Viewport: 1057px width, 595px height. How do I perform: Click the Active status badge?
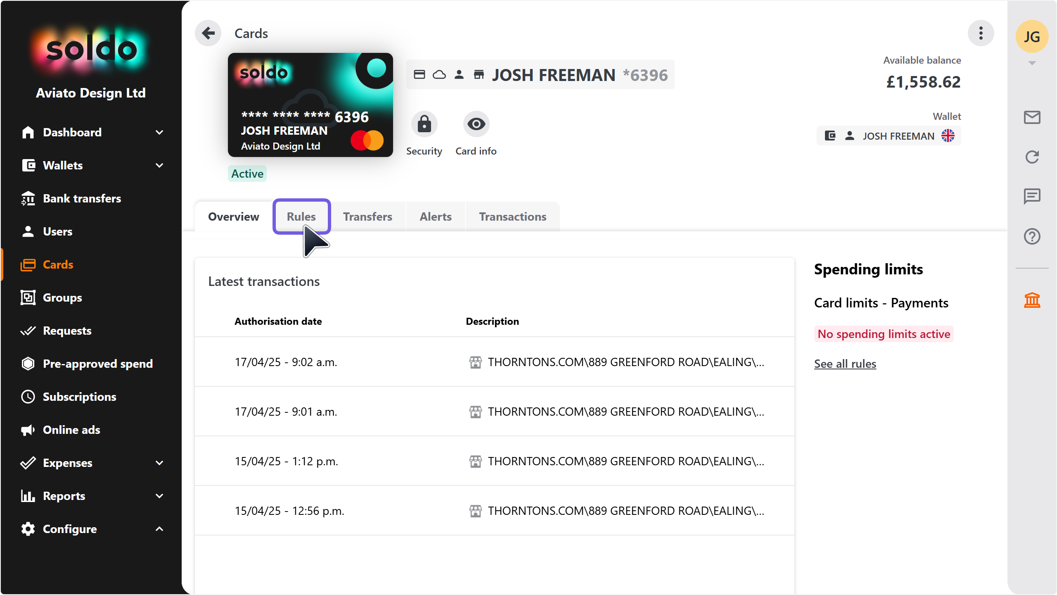click(x=247, y=174)
